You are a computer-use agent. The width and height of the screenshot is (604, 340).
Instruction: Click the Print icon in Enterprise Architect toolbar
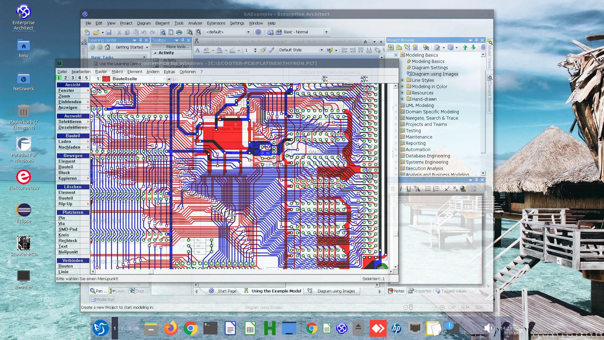pyautogui.click(x=179, y=32)
